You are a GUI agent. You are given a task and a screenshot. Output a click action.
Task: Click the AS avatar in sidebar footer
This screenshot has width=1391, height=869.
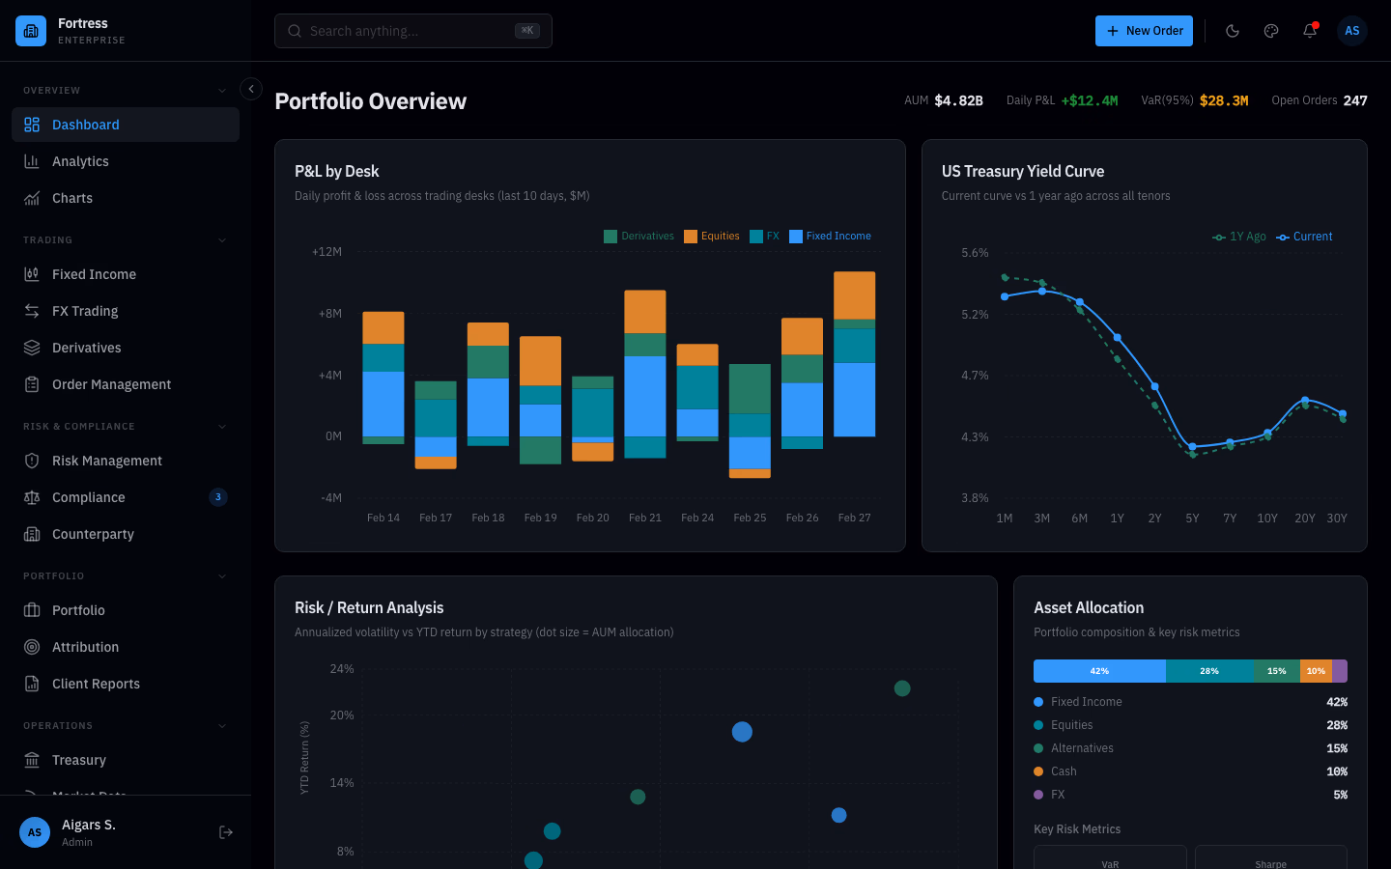(35, 832)
